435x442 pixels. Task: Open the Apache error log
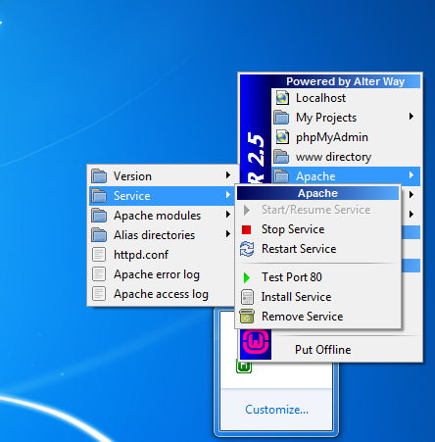click(162, 274)
